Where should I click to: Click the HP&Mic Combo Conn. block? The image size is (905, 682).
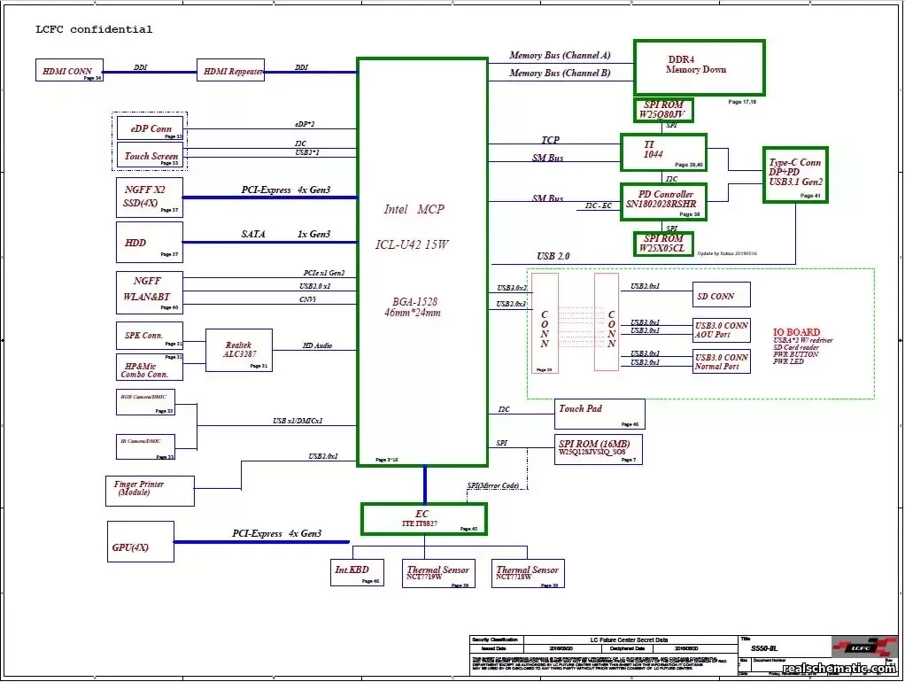150,368
